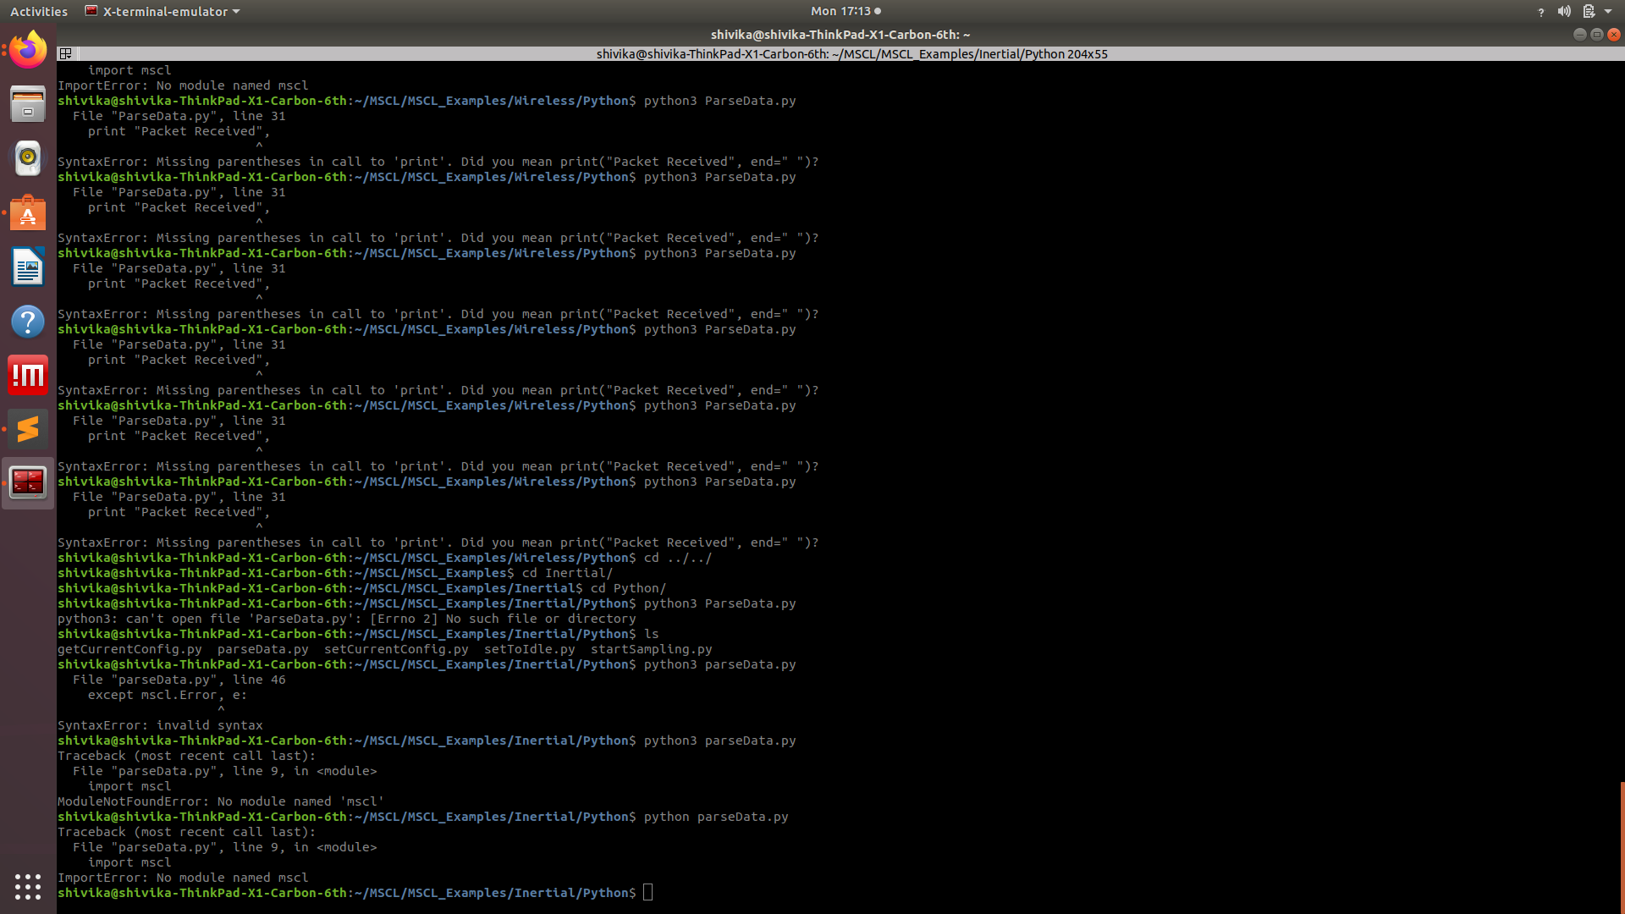Screen dimensions: 1625x914
Task: Open the Help question-mark dock icon
Action: click(28, 322)
